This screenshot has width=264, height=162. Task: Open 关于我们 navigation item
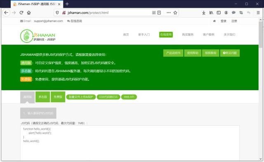[229, 35]
